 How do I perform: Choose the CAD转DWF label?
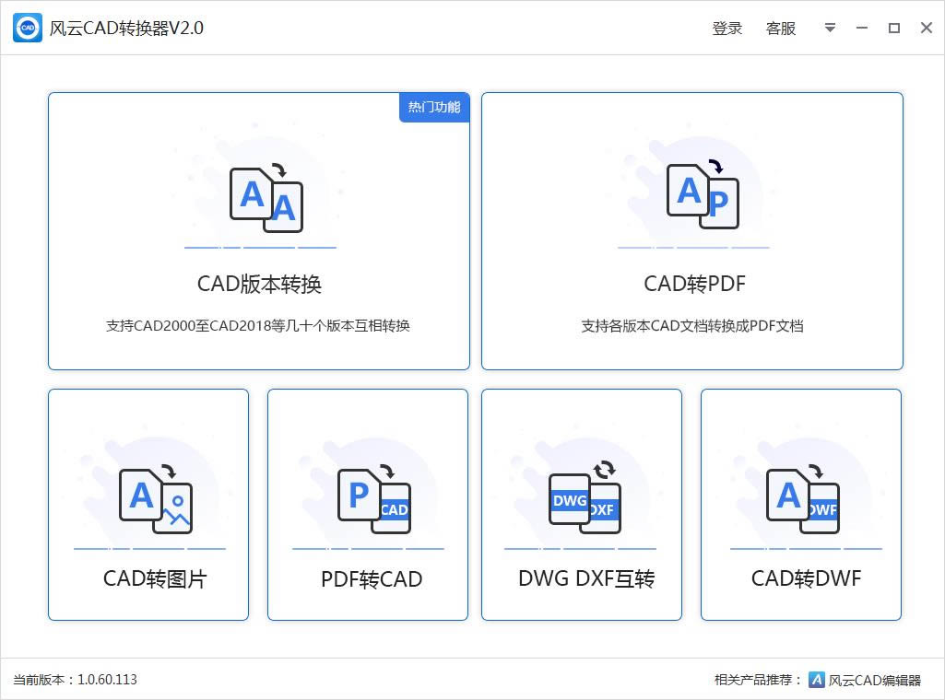pos(806,578)
